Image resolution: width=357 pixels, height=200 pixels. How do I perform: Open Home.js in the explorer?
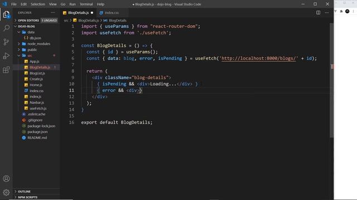point(36,85)
